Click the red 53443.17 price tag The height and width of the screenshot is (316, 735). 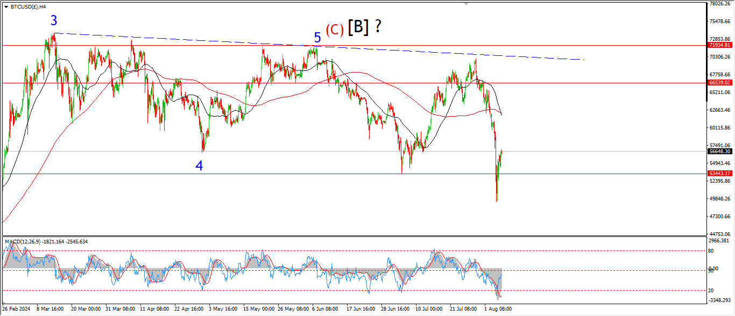coord(719,173)
